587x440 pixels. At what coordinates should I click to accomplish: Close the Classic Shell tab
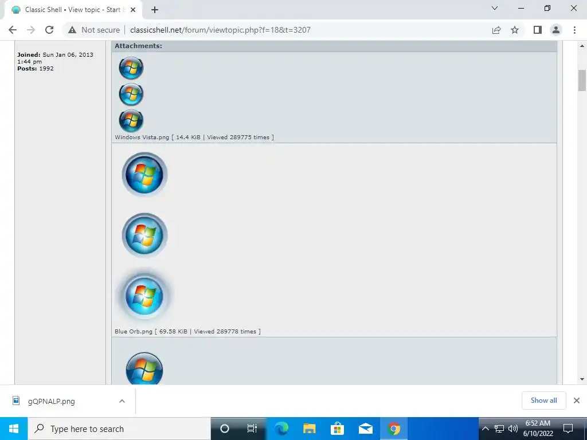133,10
